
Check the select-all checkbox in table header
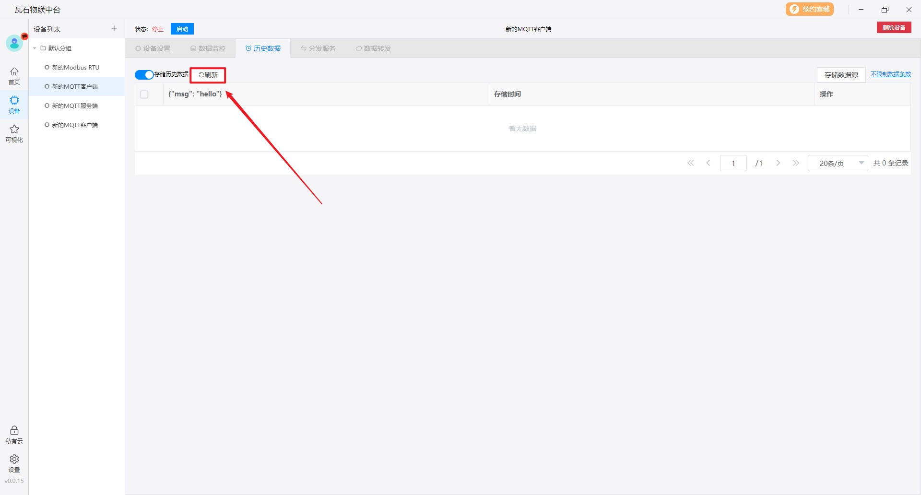144,94
